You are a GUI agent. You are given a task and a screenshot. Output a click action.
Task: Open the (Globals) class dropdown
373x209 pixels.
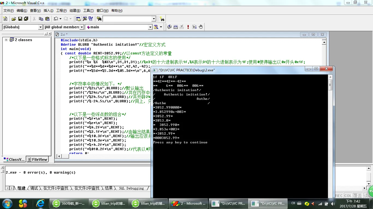point(40,27)
